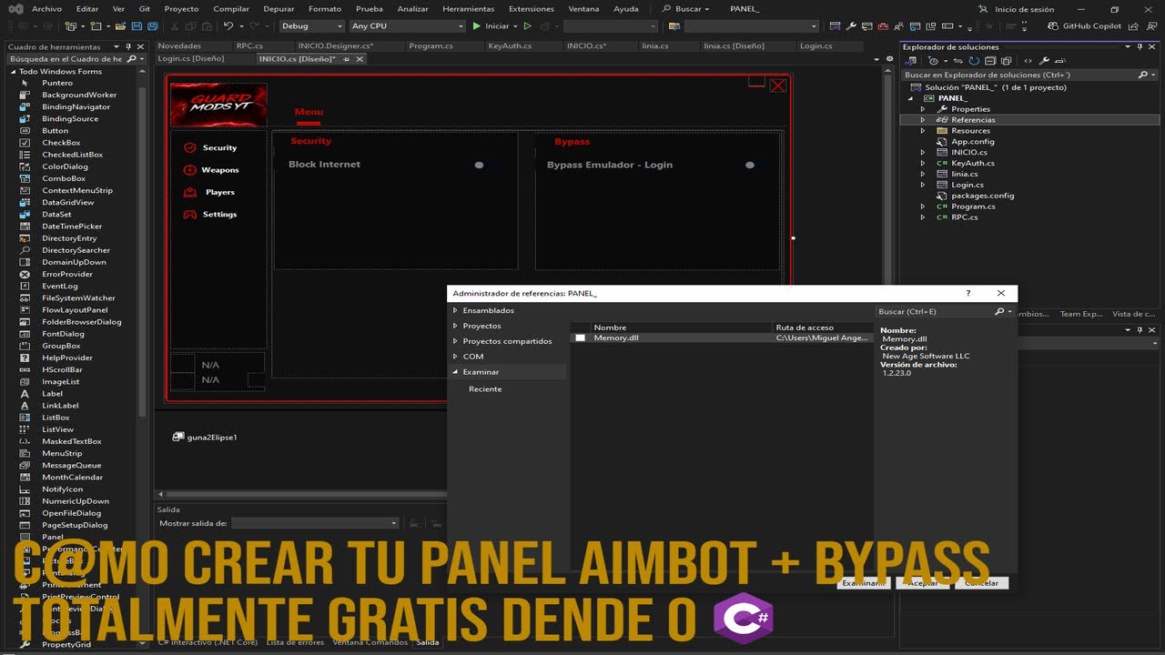
Task: Click the Menu tab on designed form
Action: [x=309, y=112]
